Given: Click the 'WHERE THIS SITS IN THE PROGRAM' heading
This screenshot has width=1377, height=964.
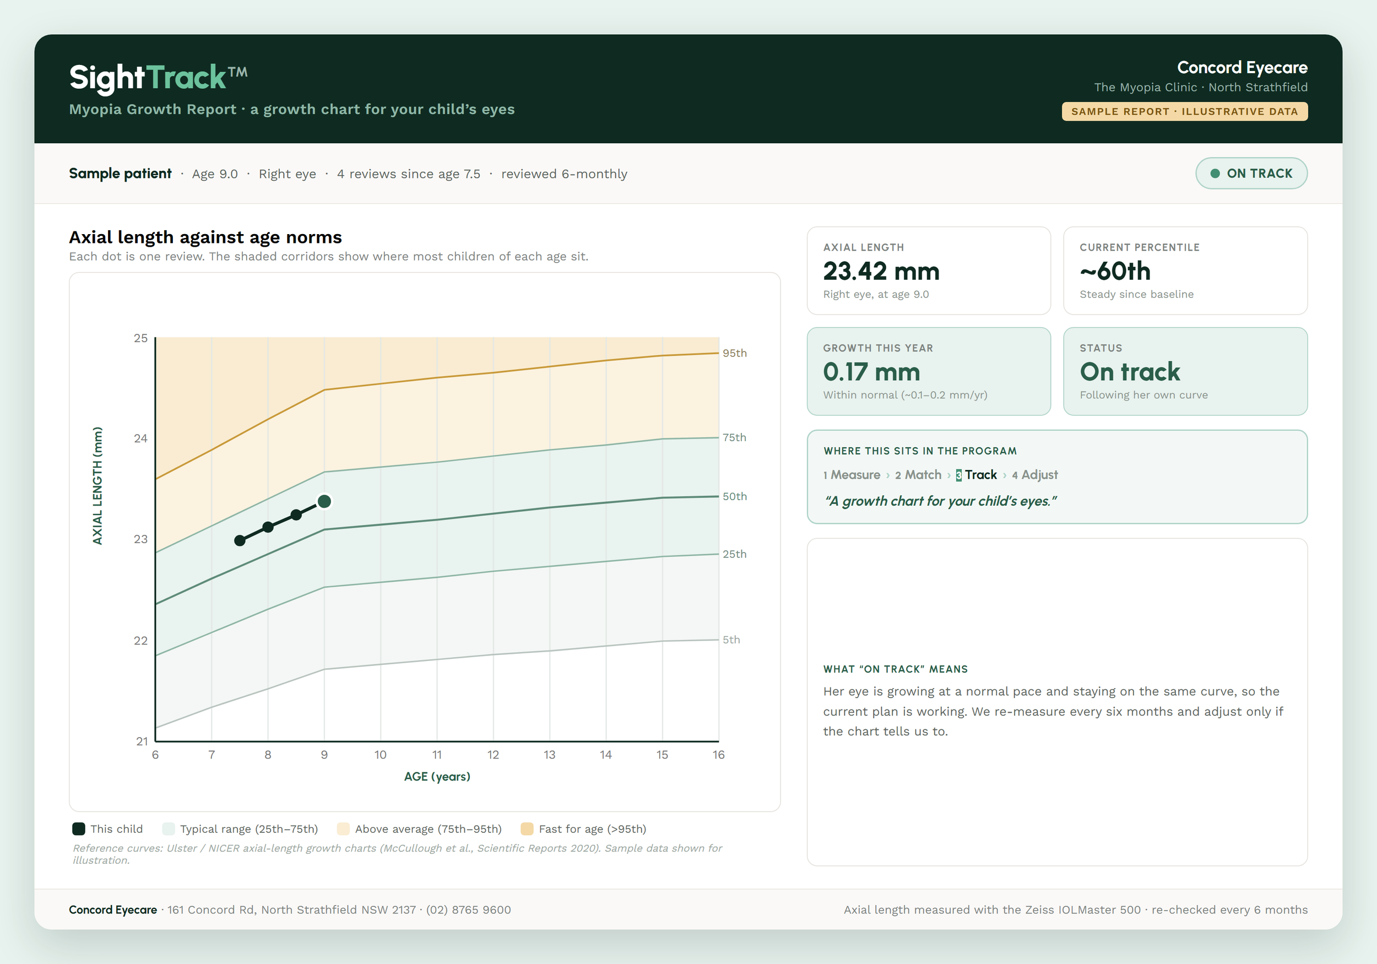Looking at the screenshot, I should click(x=920, y=451).
